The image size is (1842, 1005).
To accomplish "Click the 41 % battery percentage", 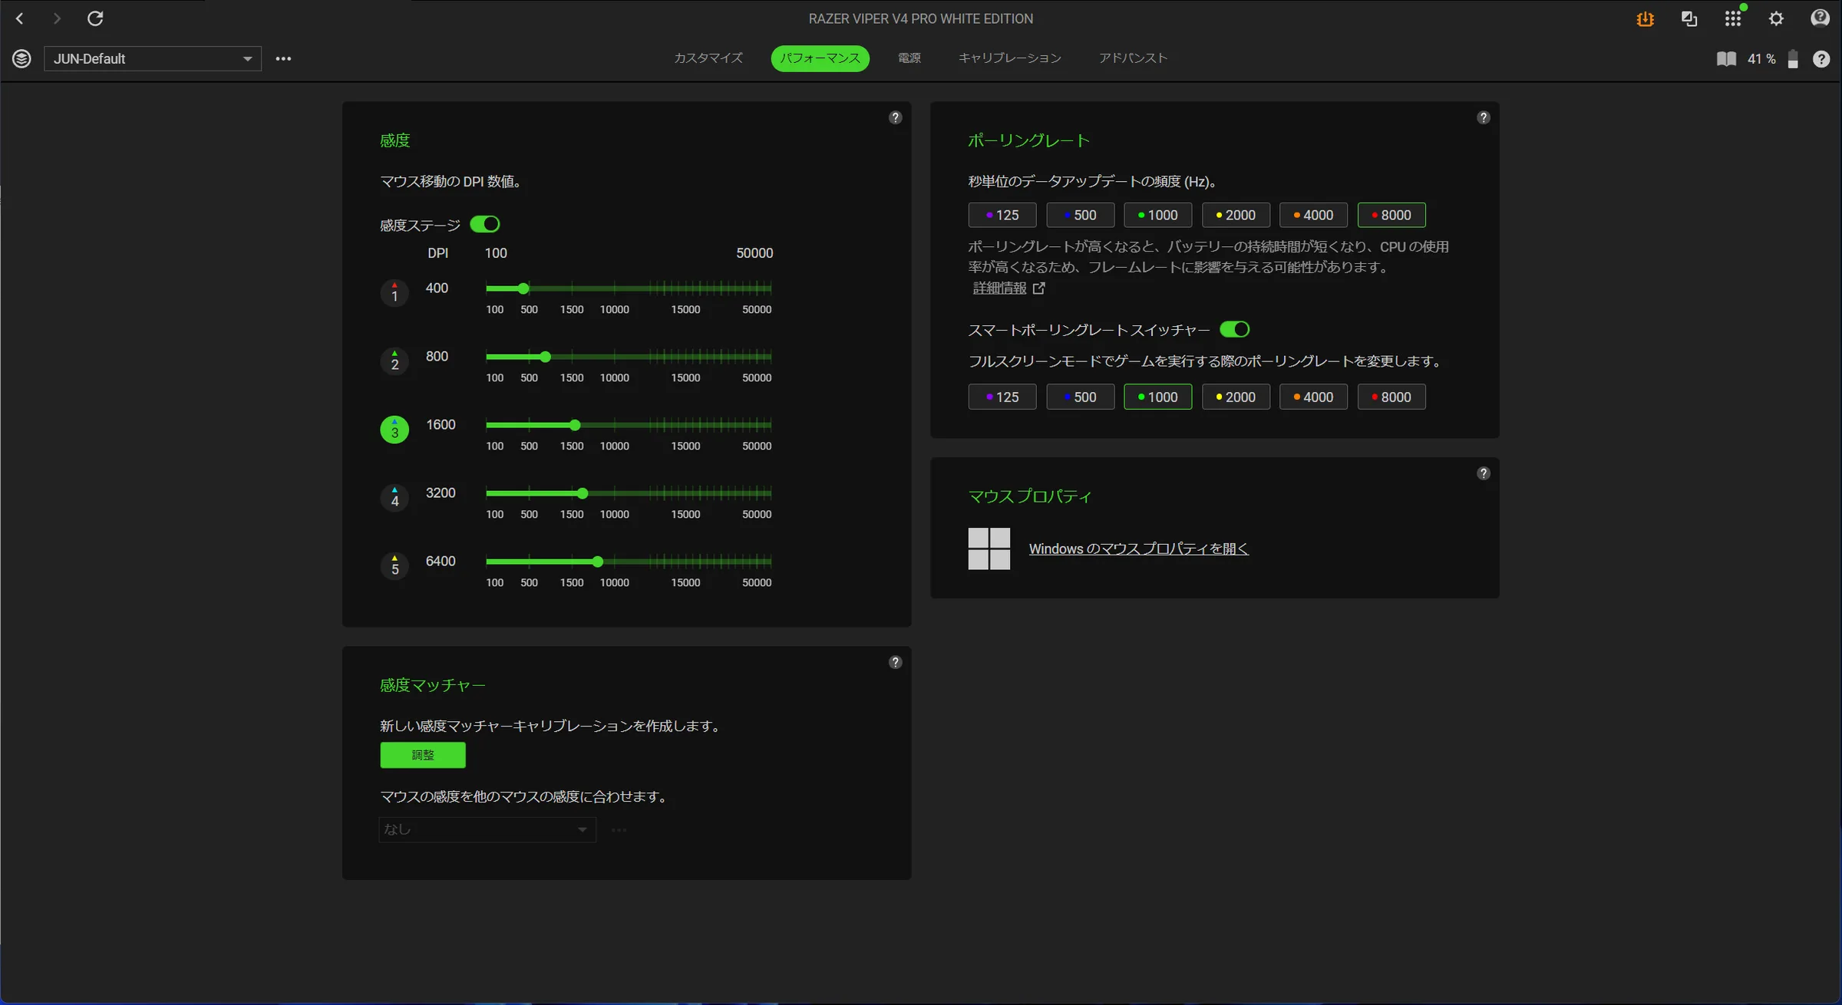I will click(x=1761, y=59).
